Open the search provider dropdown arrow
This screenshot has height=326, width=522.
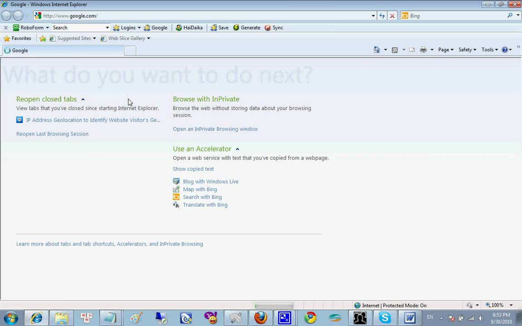tap(518, 15)
